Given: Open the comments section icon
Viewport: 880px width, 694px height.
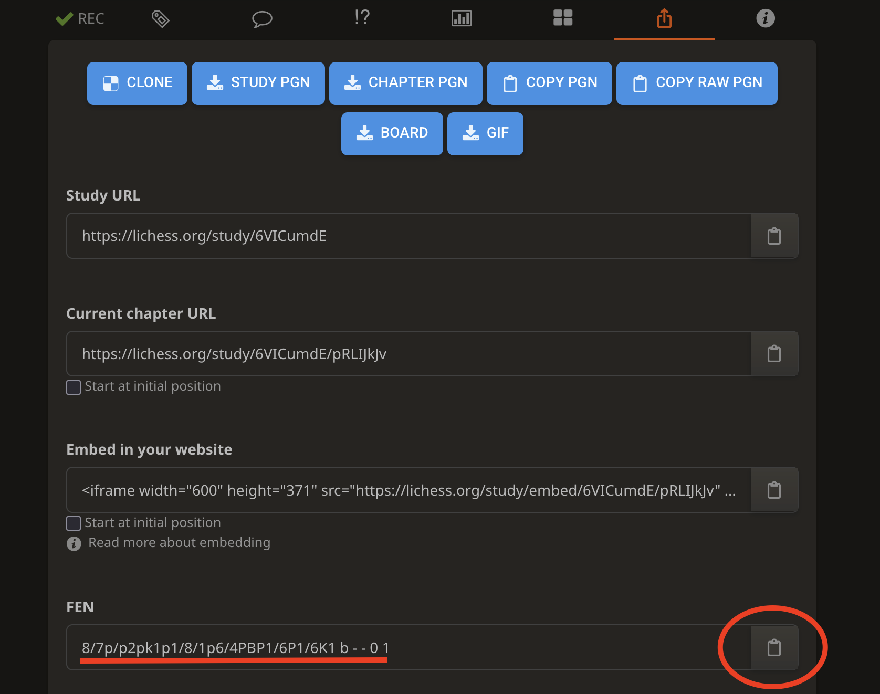Looking at the screenshot, I should (262, 18).
